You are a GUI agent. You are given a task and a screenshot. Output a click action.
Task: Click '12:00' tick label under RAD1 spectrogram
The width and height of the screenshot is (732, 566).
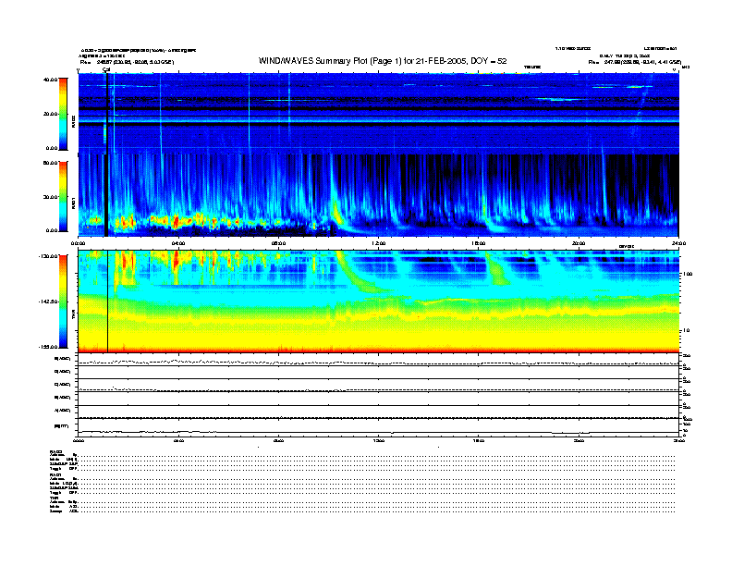coord(379,243)
